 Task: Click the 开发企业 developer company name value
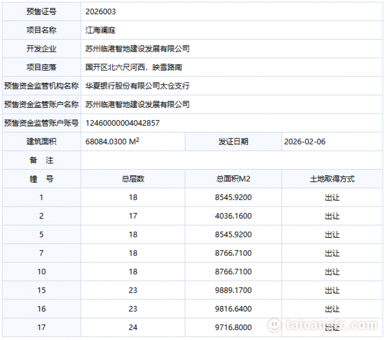pos(137,49)
